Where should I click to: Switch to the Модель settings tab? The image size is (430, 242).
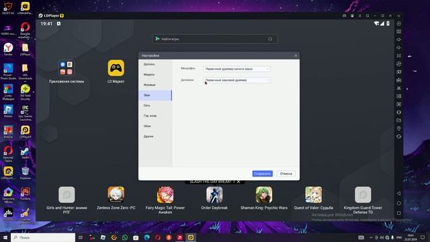[155, 75]
